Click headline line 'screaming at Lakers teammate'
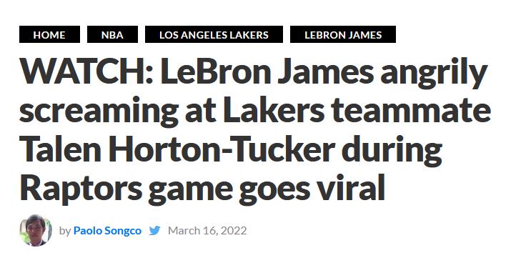Image resolution: width=531 pixels, height=263 pixels. (255, 111)
